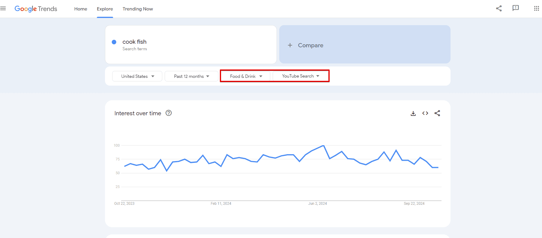Download the Interest over time CSV

click(x=413, y=113)
